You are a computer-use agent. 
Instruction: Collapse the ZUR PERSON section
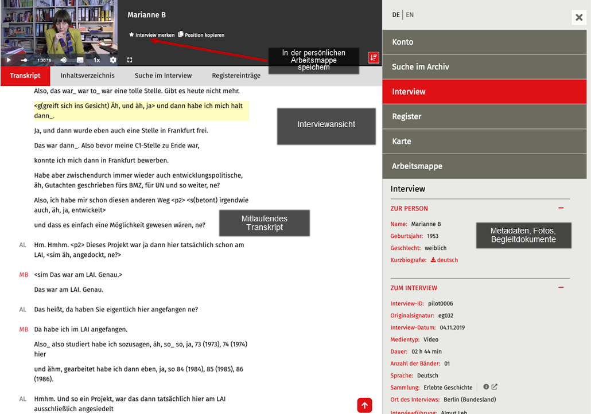[x=561, y=208]
